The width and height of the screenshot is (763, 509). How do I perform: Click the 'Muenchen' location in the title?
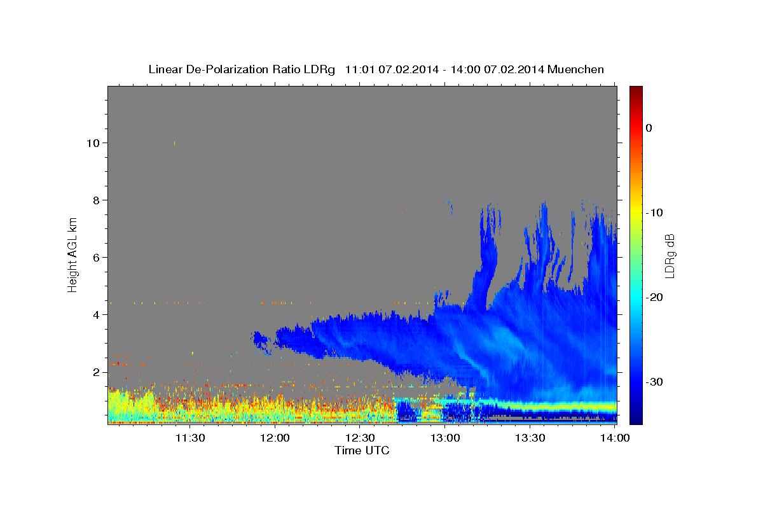[576, 69]
